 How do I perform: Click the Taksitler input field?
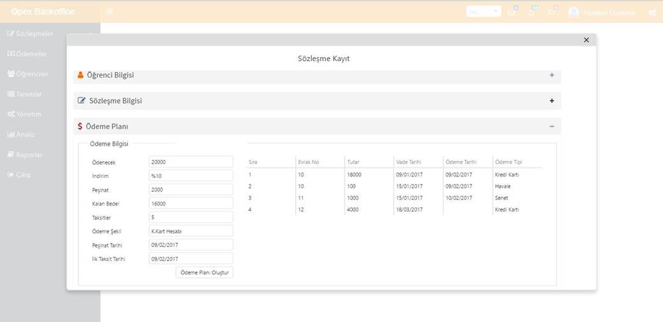[191, 218]
